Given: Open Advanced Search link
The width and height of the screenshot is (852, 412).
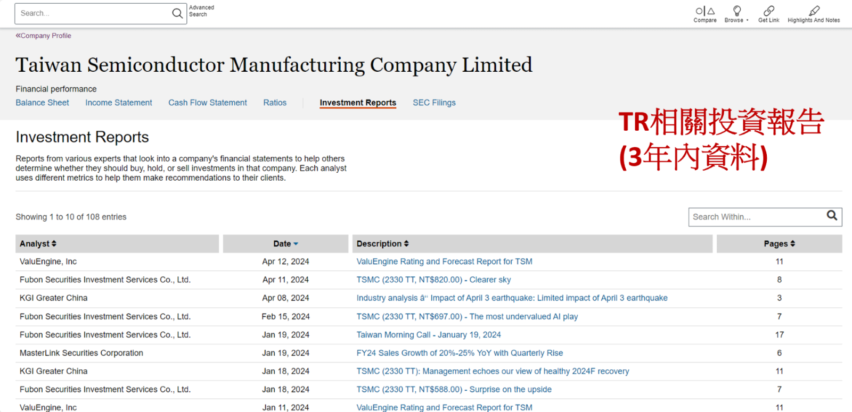Looking at the screenshot, I should tap(201, 11).
